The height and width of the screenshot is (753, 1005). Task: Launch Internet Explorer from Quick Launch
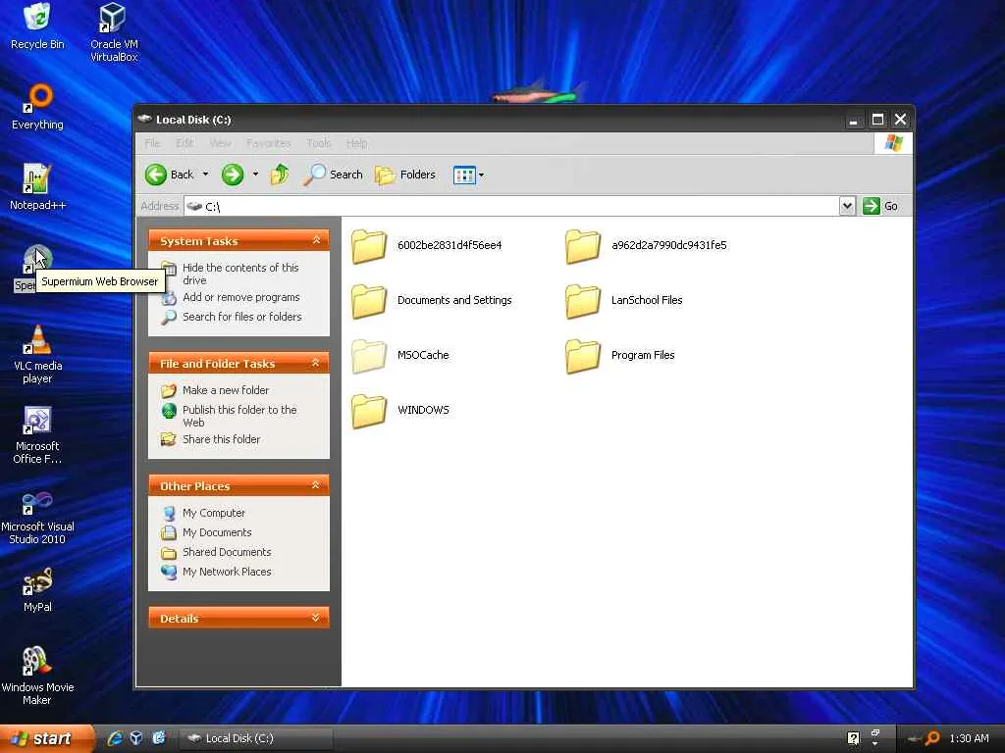pyautogui.click(x=115, y=738)
